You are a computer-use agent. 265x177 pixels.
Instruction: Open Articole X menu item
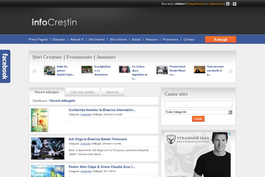click(77, 39)
